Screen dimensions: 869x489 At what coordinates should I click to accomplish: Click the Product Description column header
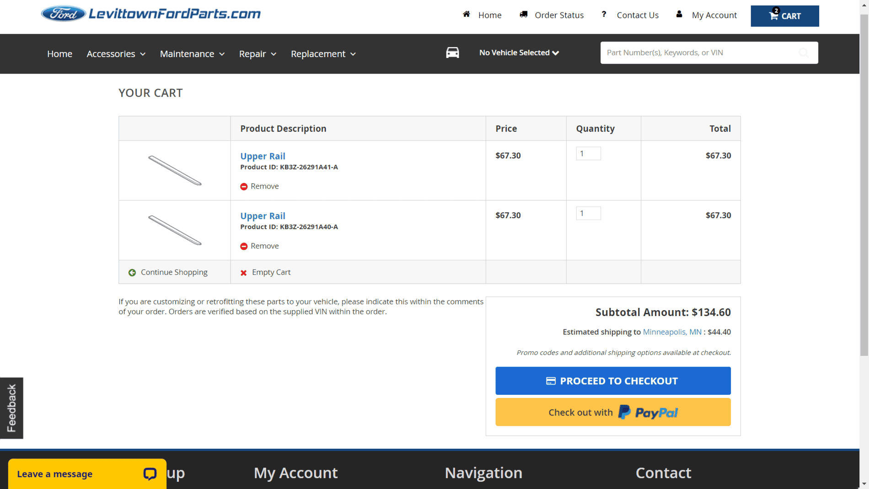[x=283, y=129]
